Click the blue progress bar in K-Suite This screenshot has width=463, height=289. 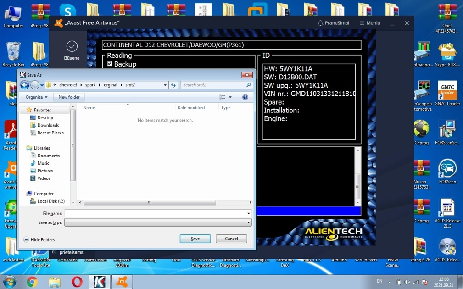(308, 211)
